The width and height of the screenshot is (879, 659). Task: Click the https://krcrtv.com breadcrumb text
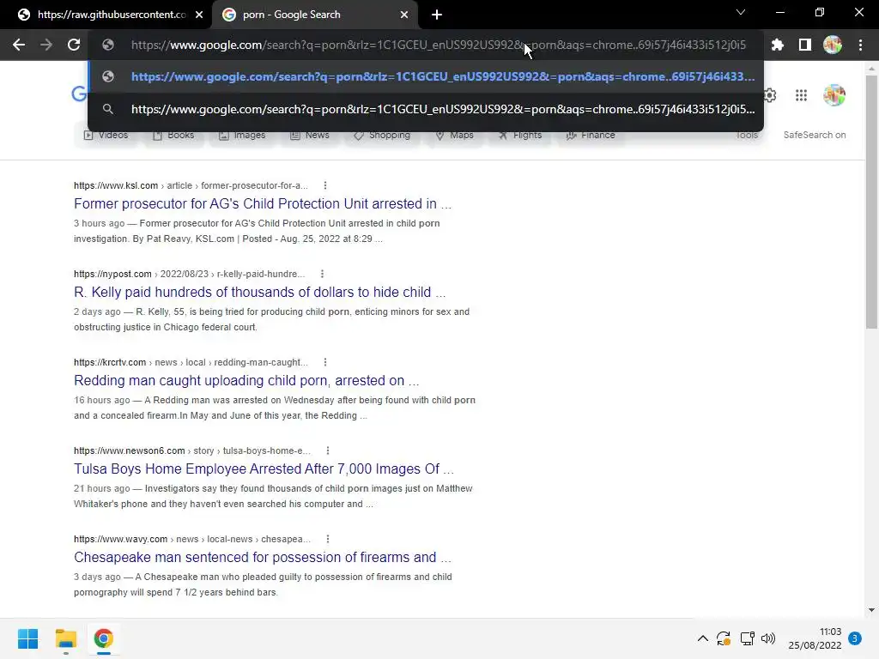coord(110,363)
